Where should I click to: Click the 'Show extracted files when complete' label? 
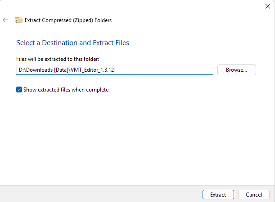(66, 90)
